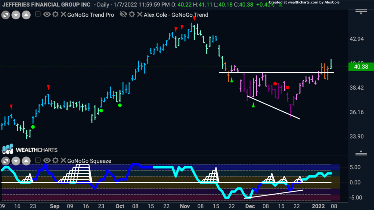Click the GoNoGo Squeeze label

click(89, 161)
